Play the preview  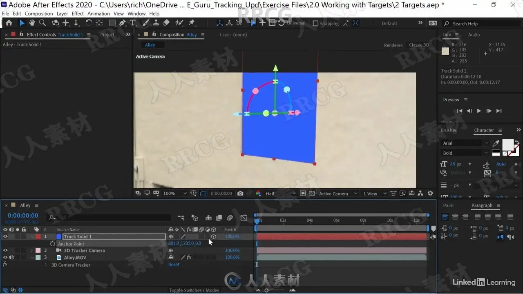(479, 111)
